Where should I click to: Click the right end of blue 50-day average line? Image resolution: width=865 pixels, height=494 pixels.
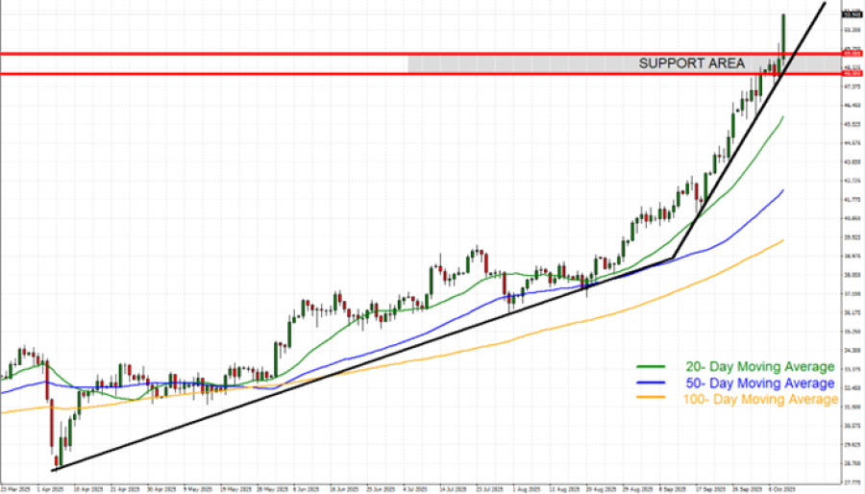(x=784, y=190)
